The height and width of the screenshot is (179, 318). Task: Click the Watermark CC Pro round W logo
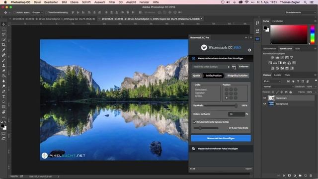[x=204, y=48]
